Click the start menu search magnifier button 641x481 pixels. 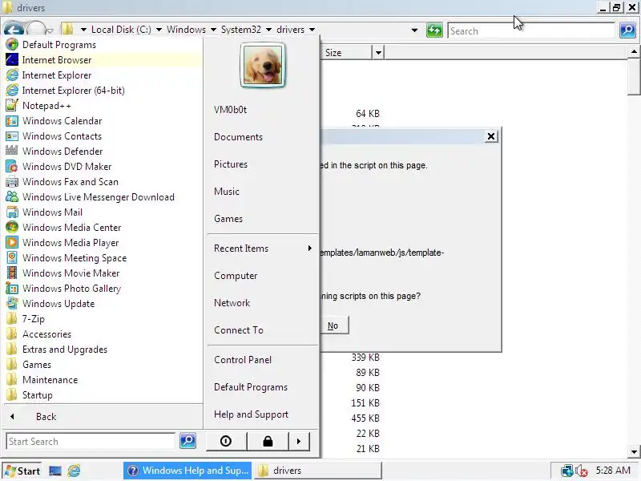(187, 440)
